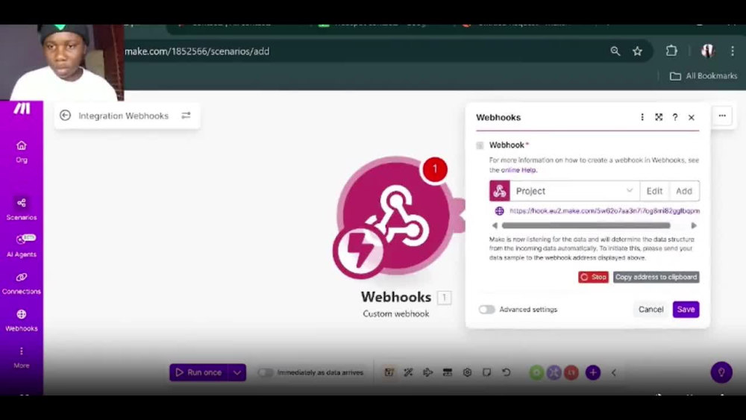746x420 pixels.
Task: Toggle the Advanced settings switch
Action: point(486,309)
